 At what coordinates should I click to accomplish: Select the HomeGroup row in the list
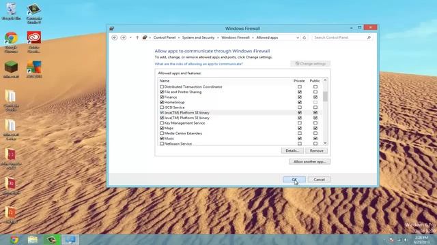click(240, 102)
